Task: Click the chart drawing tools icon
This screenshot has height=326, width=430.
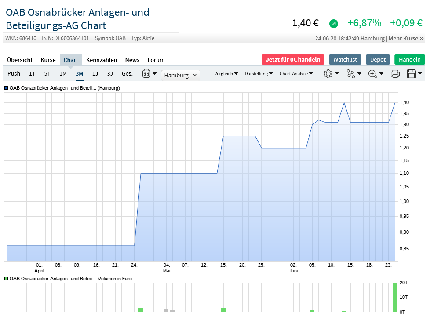Action: click(351, 74)
